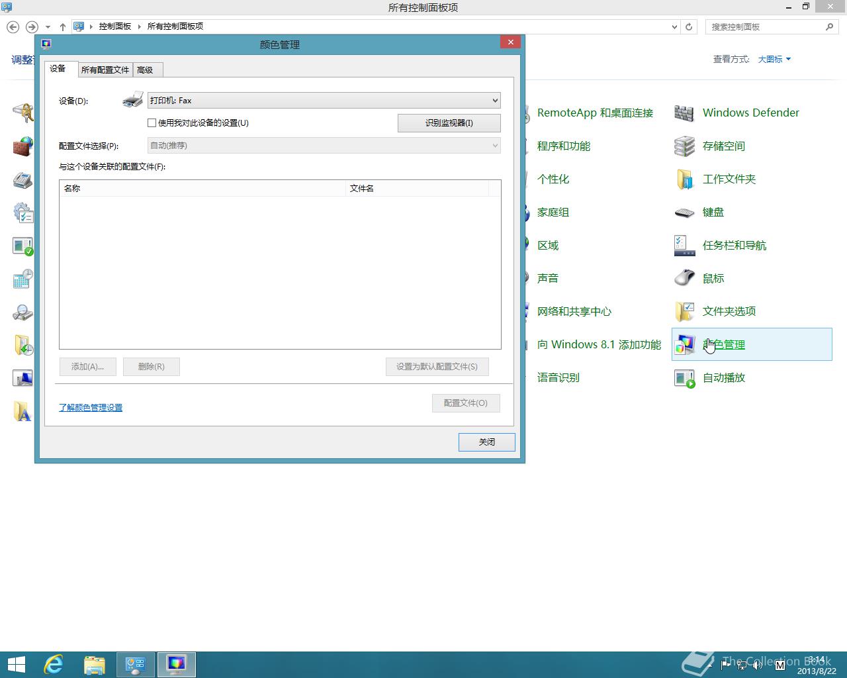Open 语音识别
Screen dimensions: 847x678
[558, 378]
